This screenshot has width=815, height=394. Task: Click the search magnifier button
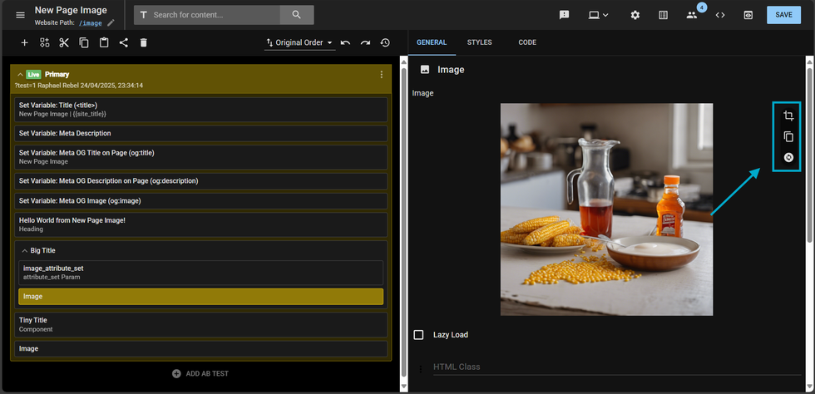point(296,15)
